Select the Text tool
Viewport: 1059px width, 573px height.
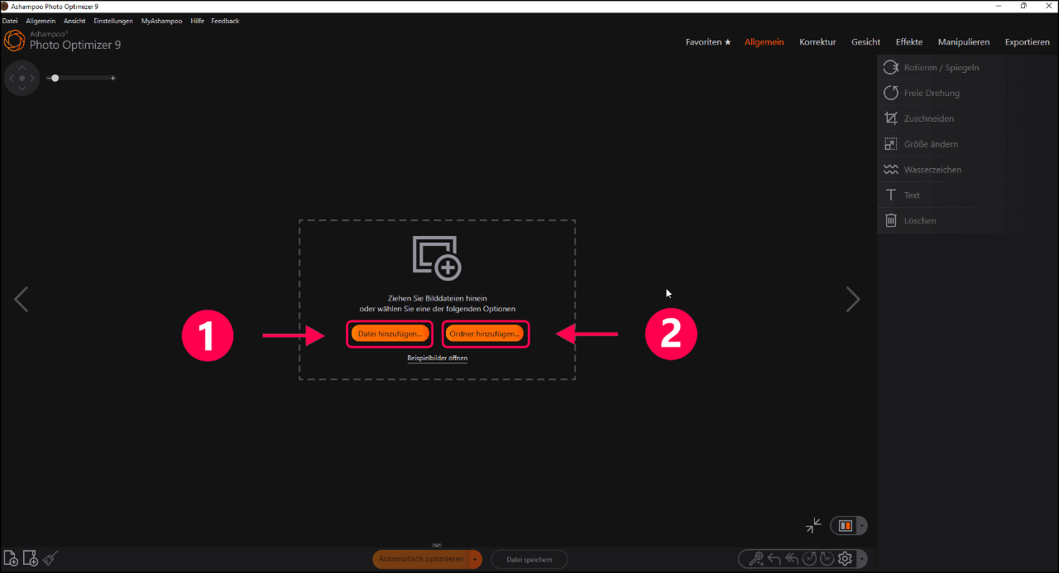(x=960, y=196)
